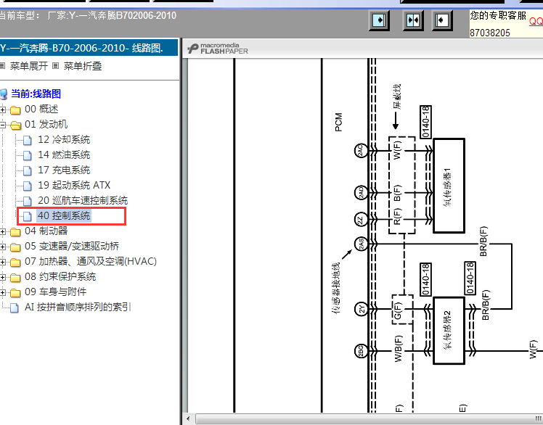Click the 12 冷却系统 page icon
Viewport: 543px width, 425px height.
tap(28, 140)
